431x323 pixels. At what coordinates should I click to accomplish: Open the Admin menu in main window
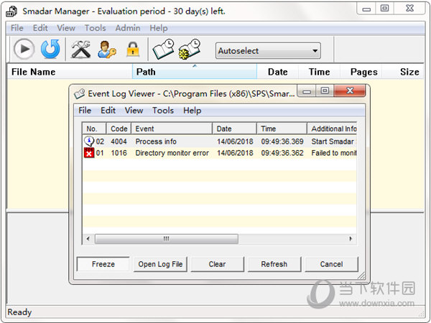(128, 28)
